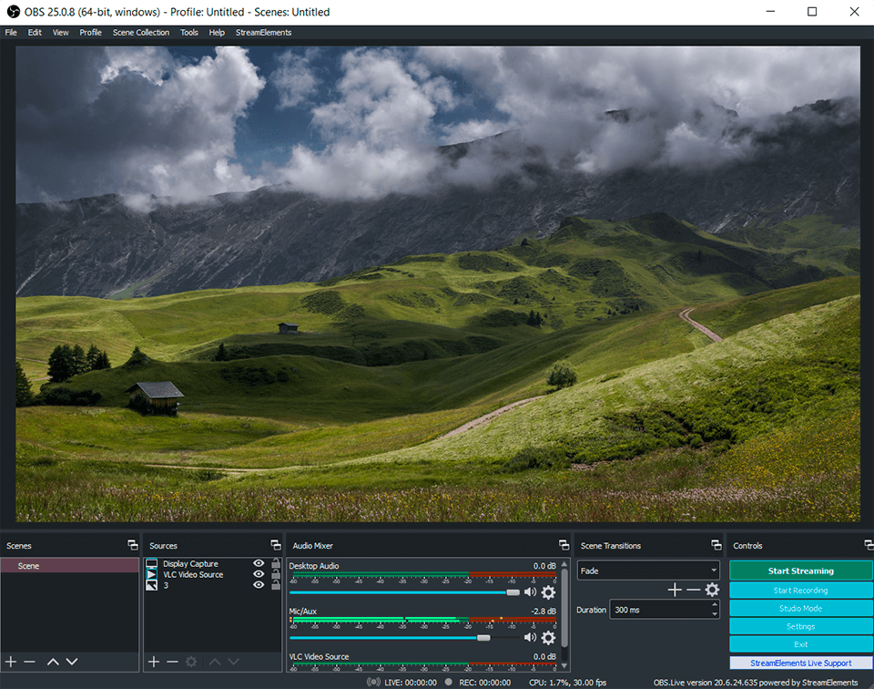Hide the Display Capture source
Viewport: 874px width, 689px height.
click(x=259, y=563)
